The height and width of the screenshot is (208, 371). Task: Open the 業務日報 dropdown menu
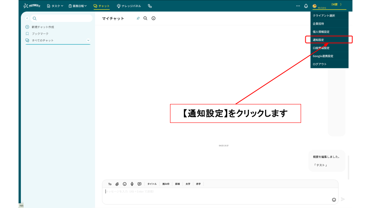(x=77, y=6)
